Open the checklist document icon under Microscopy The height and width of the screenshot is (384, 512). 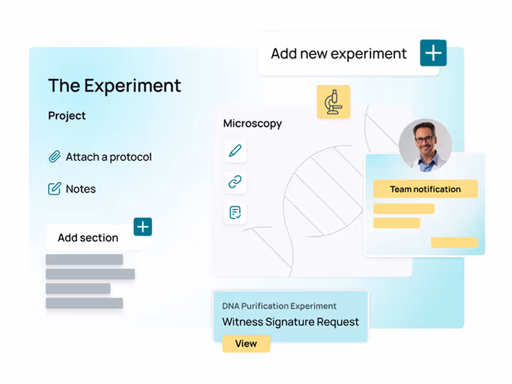(x=235, y=213)
